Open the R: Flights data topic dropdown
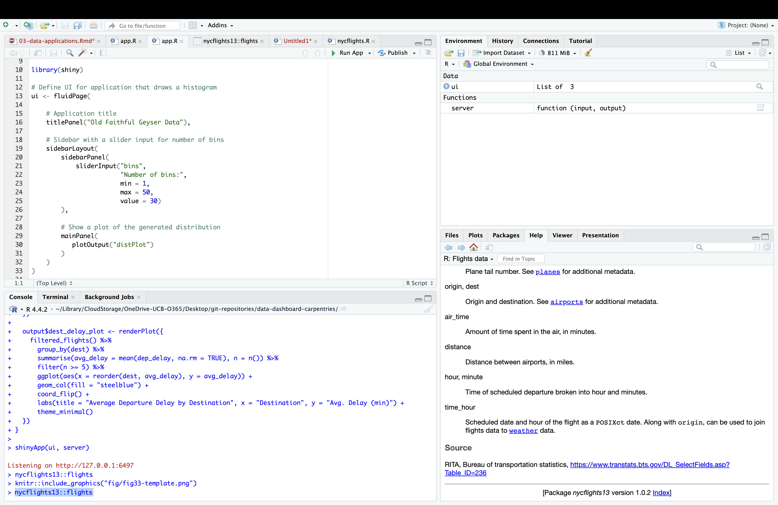Viewport: 778px width, 505px height. click(x=468, y=259)
